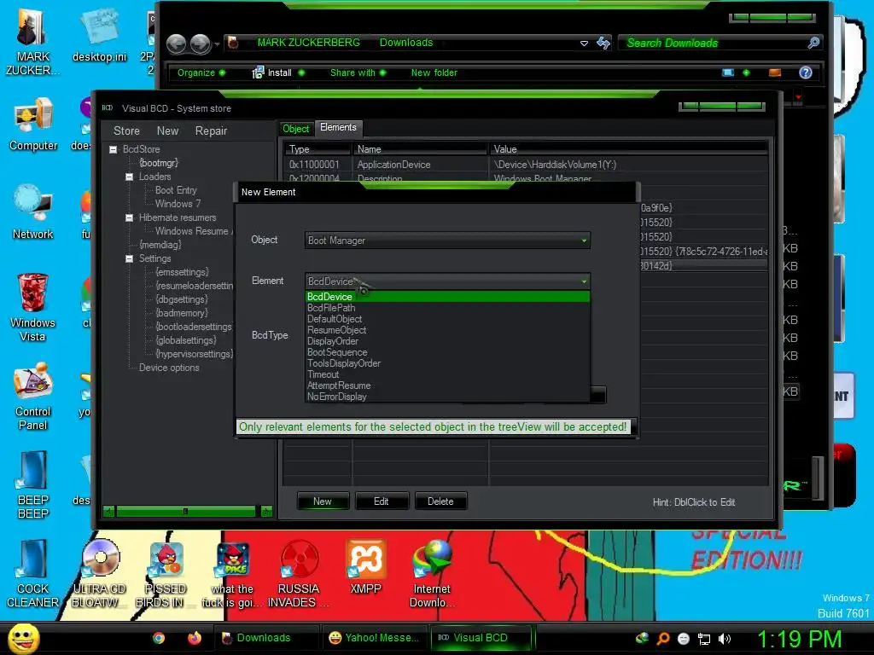Image resolution: width=874 pixels, height=655 pixels.
Task: Open the Store menu
Action: click(126, 130)
